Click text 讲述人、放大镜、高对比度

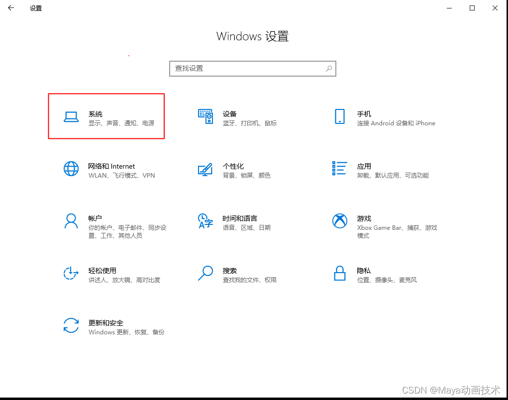pos(124,280)
